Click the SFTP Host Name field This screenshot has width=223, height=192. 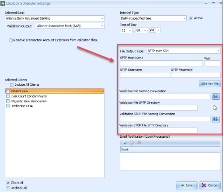161,63
